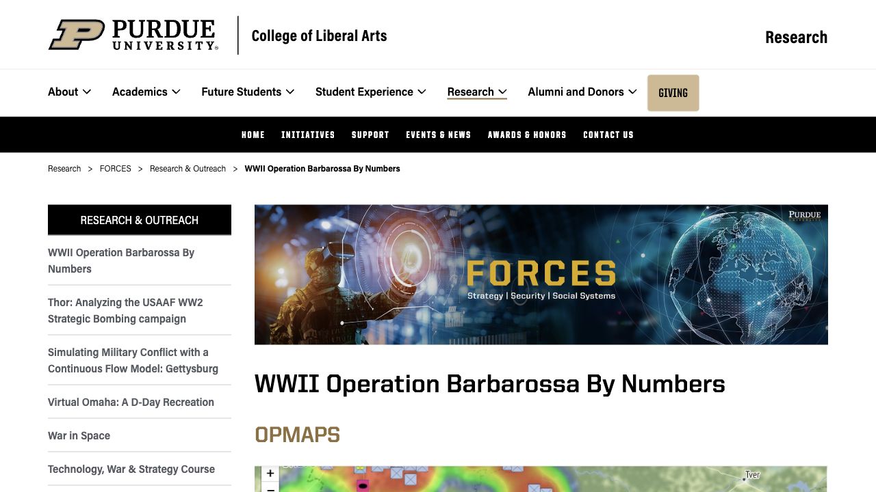Click RESEARCH & OUTREACH sidebar header
876x492 pixels.
(x=140, y=220)
